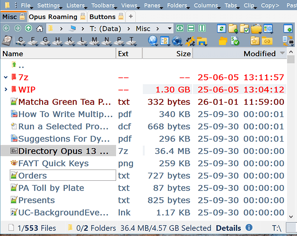Click the open folder with pictures icon
This screenshot has width=297, height=236.
pyautogui.click(x=256, y=28)
